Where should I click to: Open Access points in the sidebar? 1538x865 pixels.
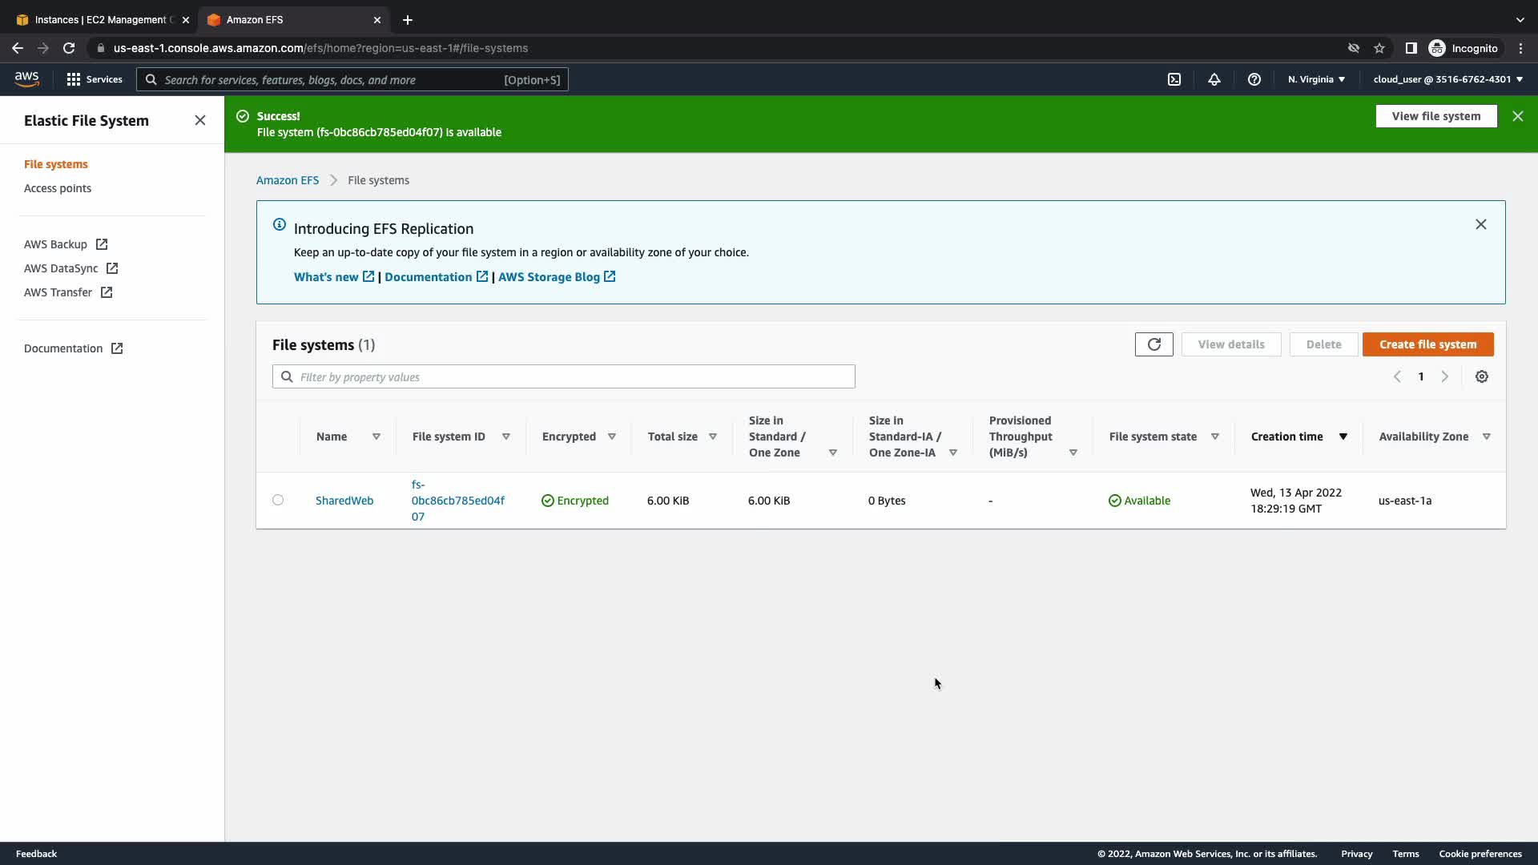click(x=58, y=188)
